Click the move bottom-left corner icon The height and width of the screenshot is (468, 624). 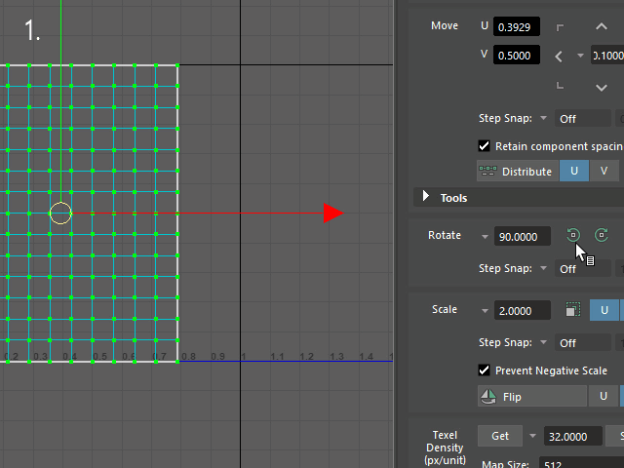(x=559, y=87)
